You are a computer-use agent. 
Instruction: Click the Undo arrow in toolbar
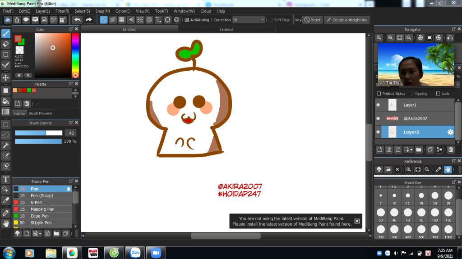pos(77,20)
